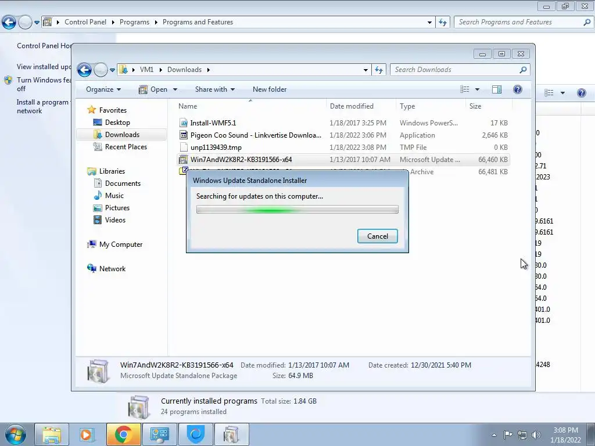595x446 pixels.
Task: Cancel the Windows Update Standalone Installer search
Action: point(377,236)
